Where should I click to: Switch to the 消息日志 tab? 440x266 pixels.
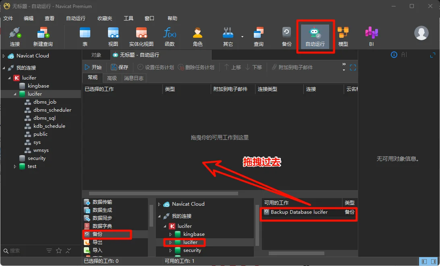coord(134,78)
